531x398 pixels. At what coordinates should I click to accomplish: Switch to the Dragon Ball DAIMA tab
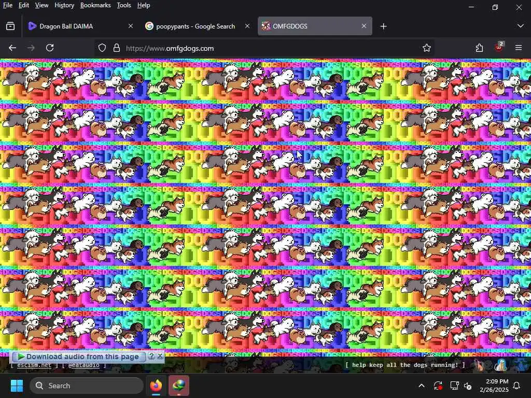tap(80, 26)
